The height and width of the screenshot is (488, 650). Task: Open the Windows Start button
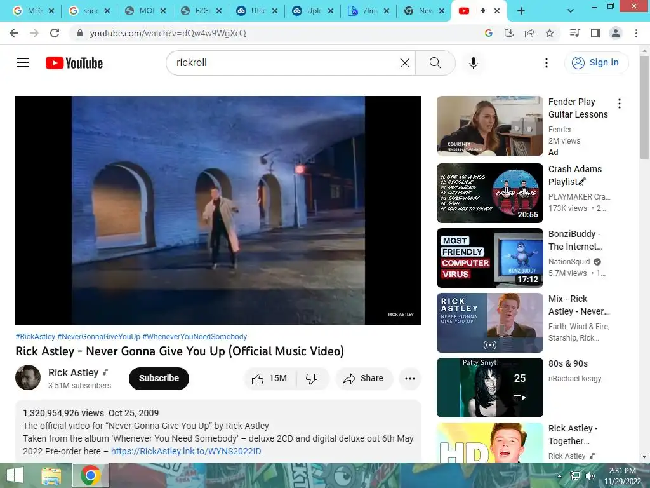click(x=15, y=475)
